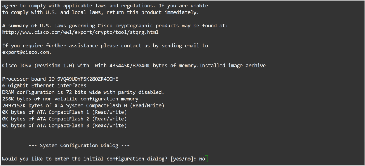Click the DRAM configuration parity line

click(x=83, y=92)
